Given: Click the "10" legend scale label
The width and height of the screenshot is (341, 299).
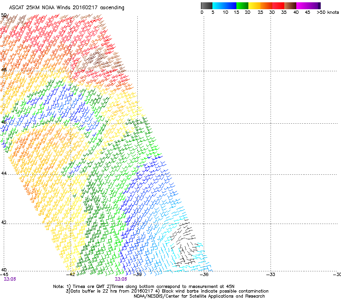Looking at the screenshot, I should pos(225,12).
